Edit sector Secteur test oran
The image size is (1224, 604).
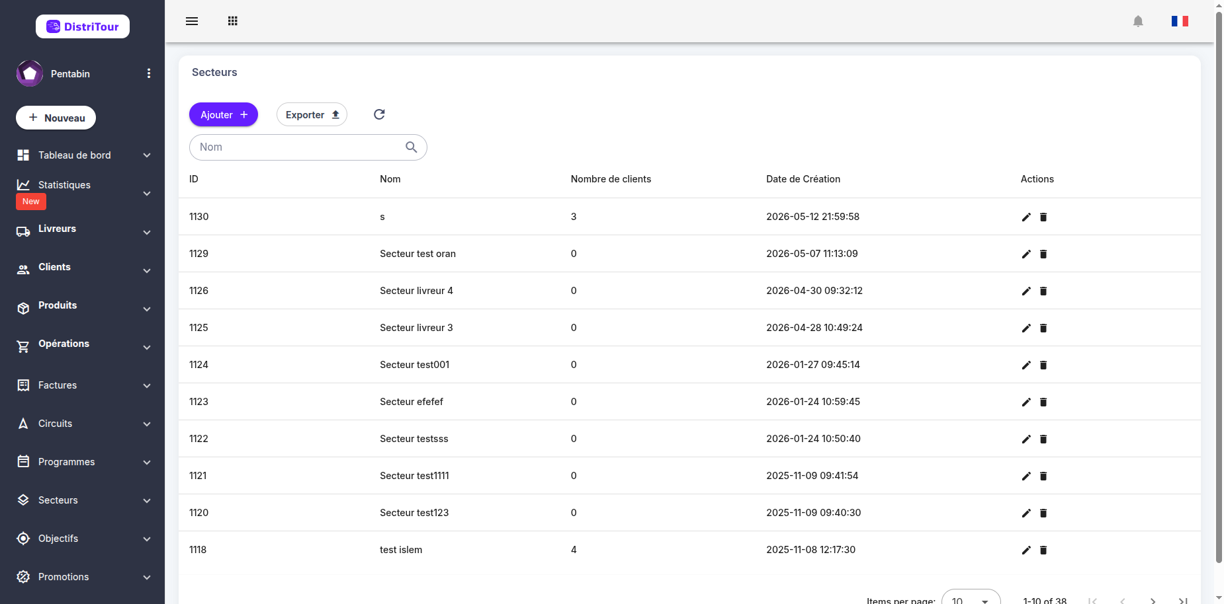(1026, 254)
